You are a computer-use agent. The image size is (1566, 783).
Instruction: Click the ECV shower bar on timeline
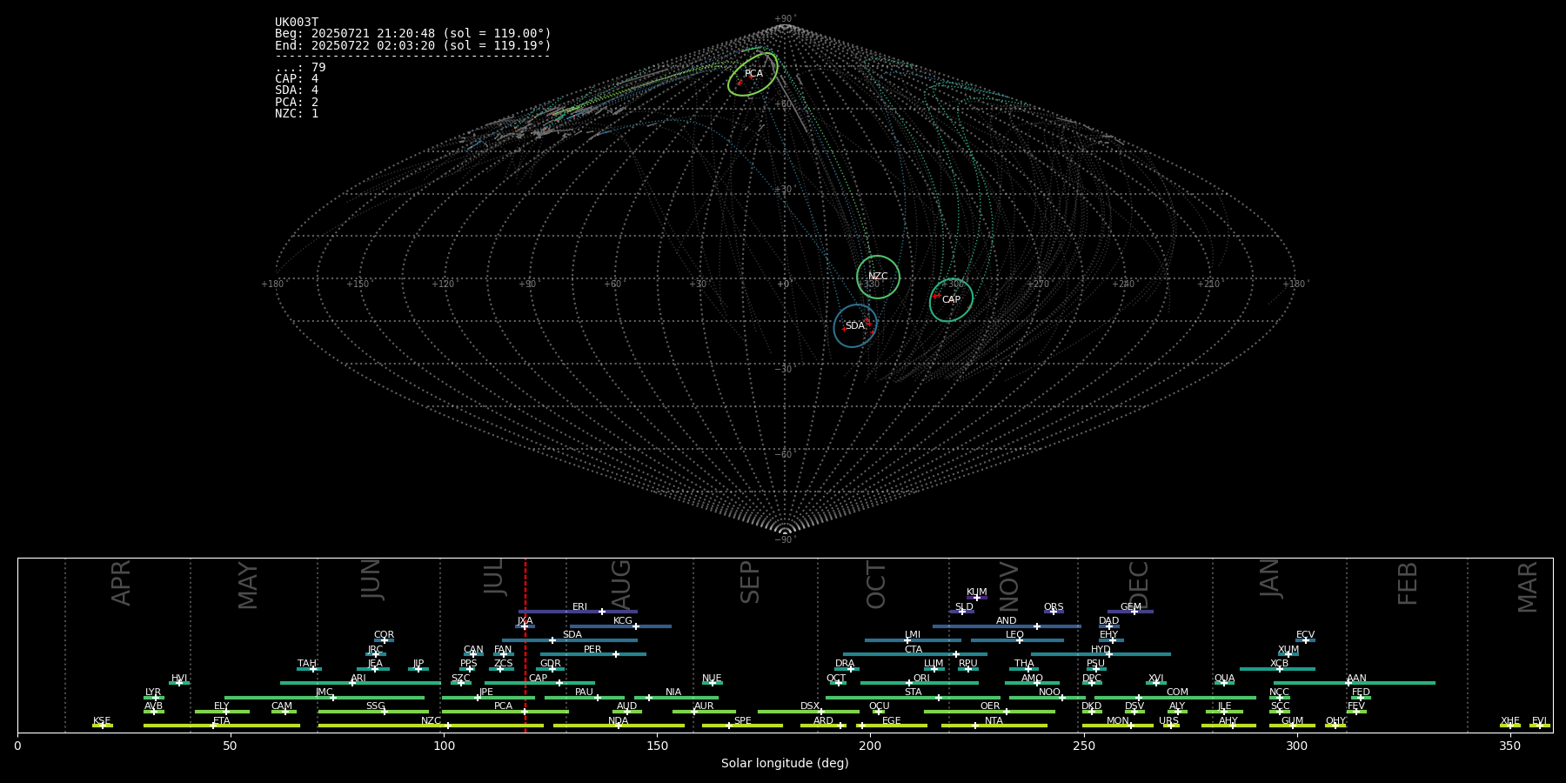coord(1305,640)
